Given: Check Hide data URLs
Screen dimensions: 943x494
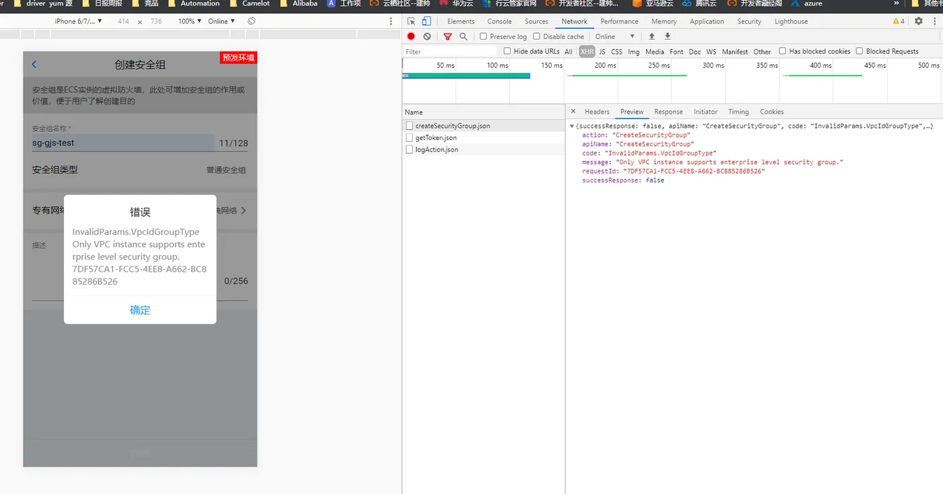Looking at the screenshot, I should [507, 51].
